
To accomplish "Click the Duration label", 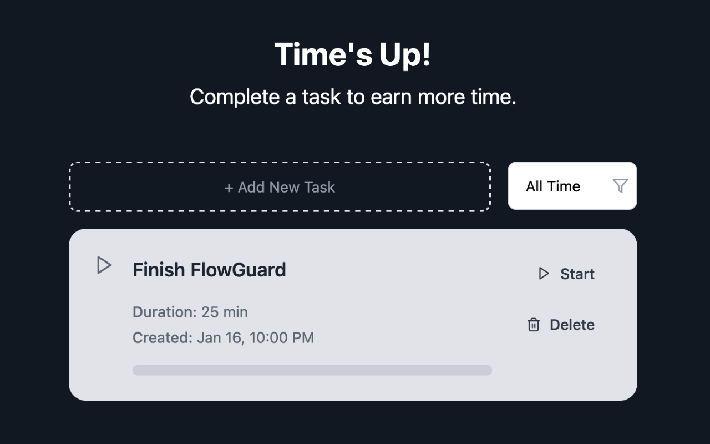I will [x=164, y=312].
